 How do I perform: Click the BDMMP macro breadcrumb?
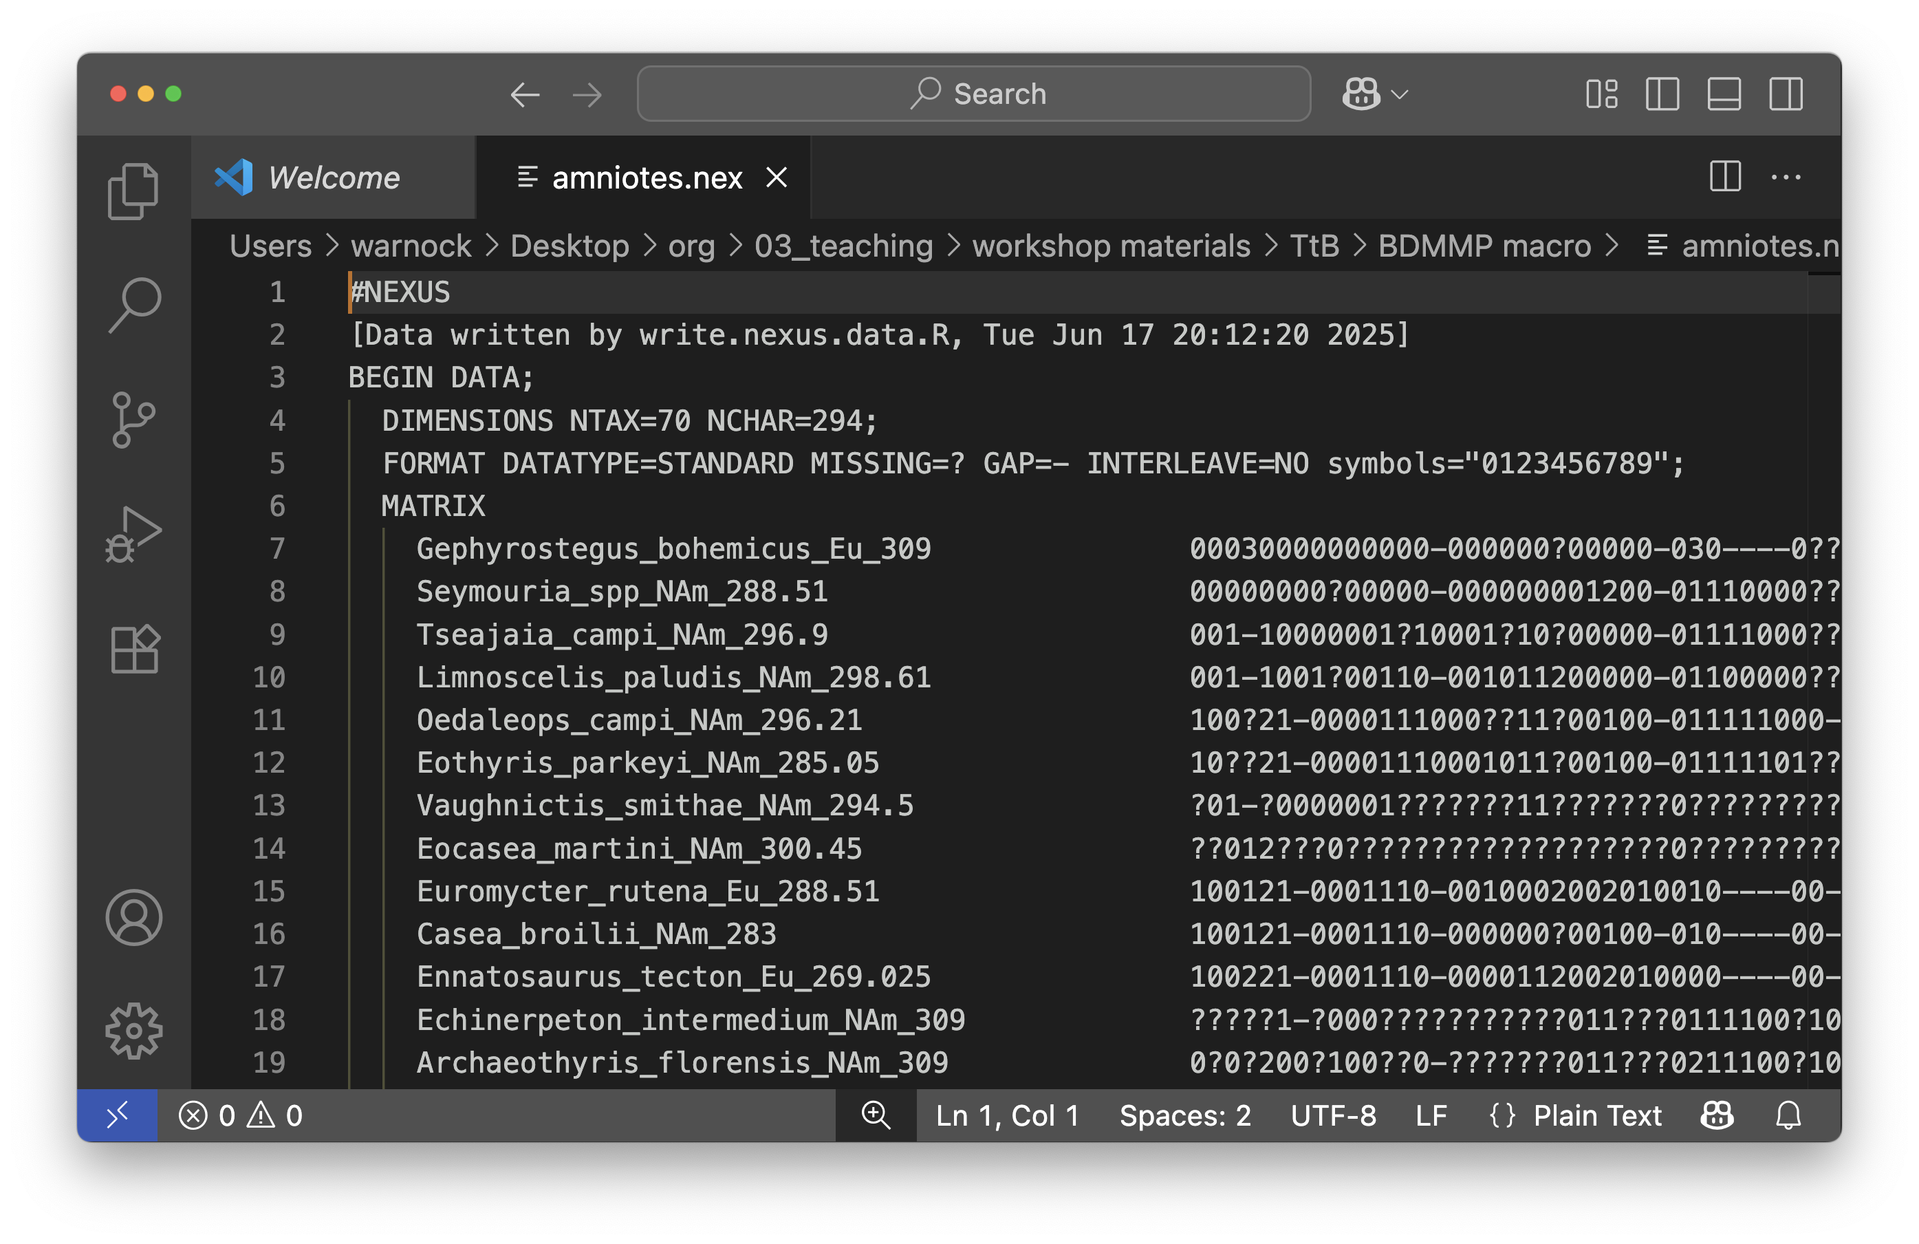click(1484, 245)
